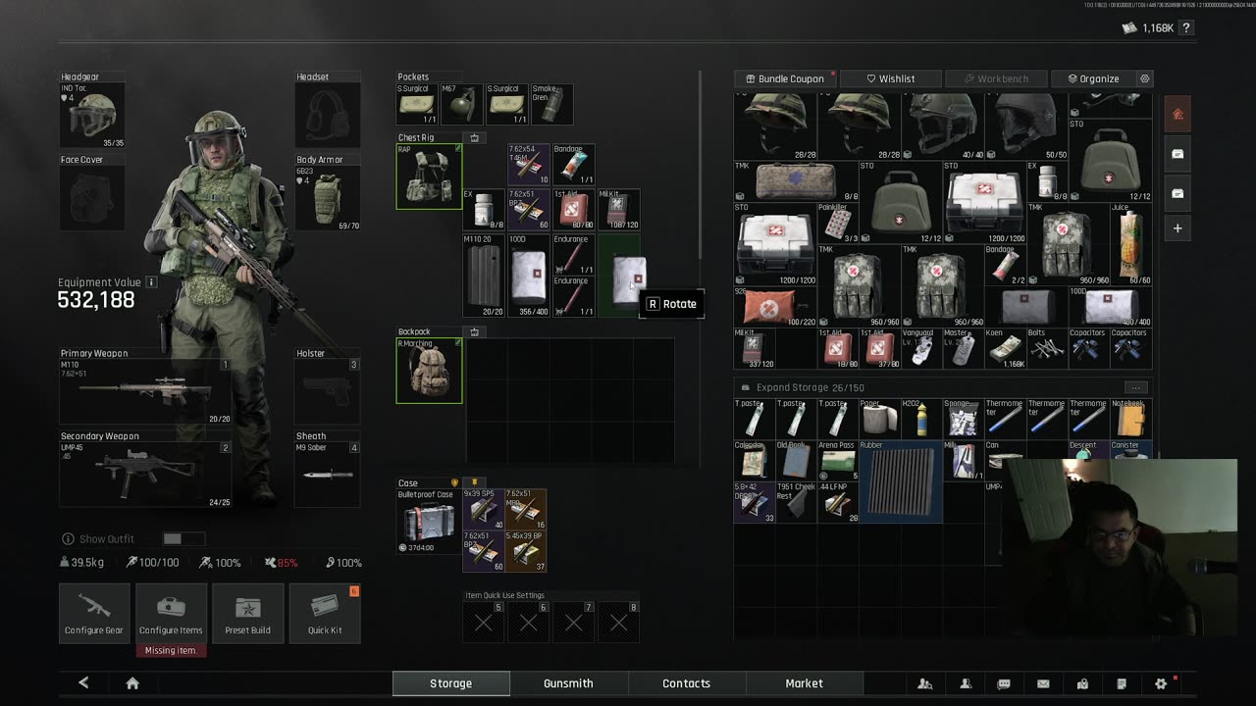Viewport: 1256px width, 706px height.
Task: Open the task list clipboard icon
Action: point(1122,683)
